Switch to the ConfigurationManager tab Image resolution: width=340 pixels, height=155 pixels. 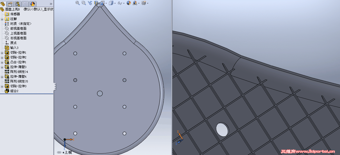[18, 4]
